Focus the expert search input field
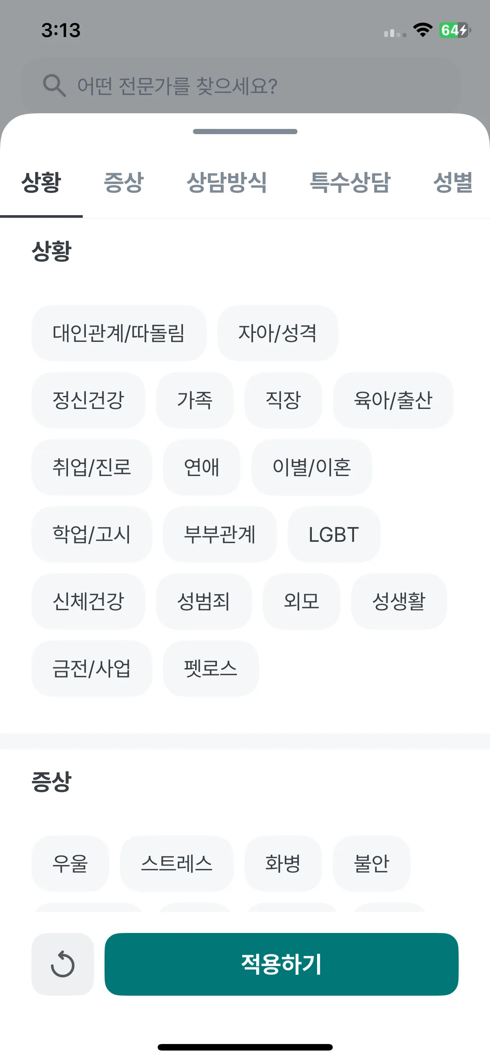Viewport: 490px width, 1061px height. [x=240, y=85]
